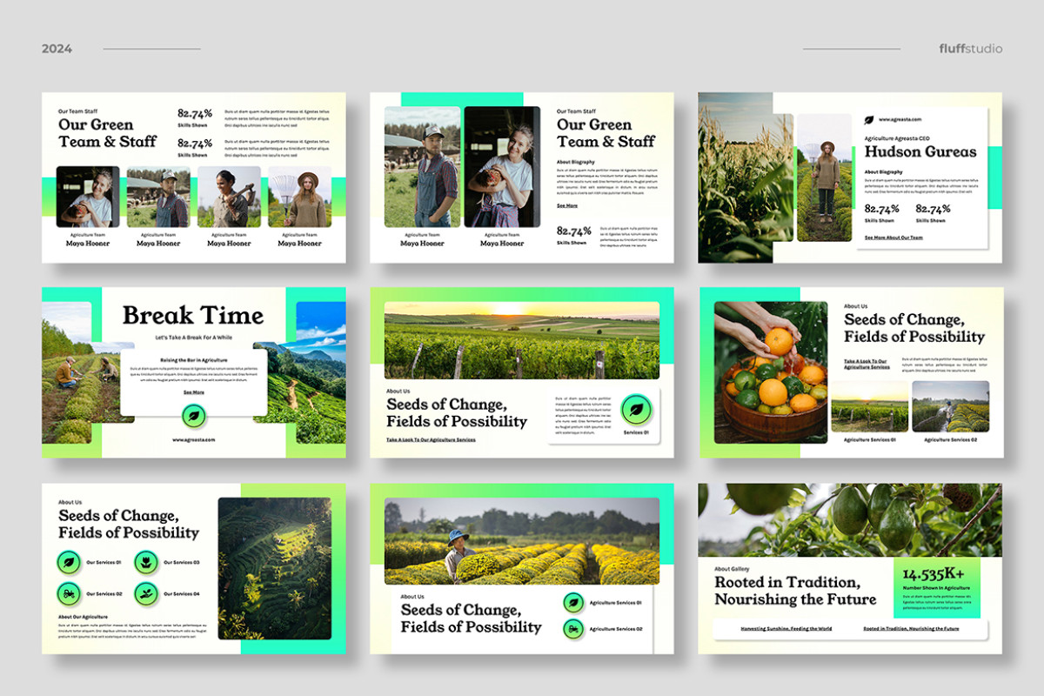Screen dimensions: 1044x696
Task: Open the See More link on Break Time card
Action: pos(194,392)
